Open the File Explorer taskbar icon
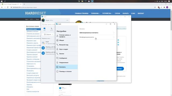Screen dimensions: 172x96 point(82,1)
